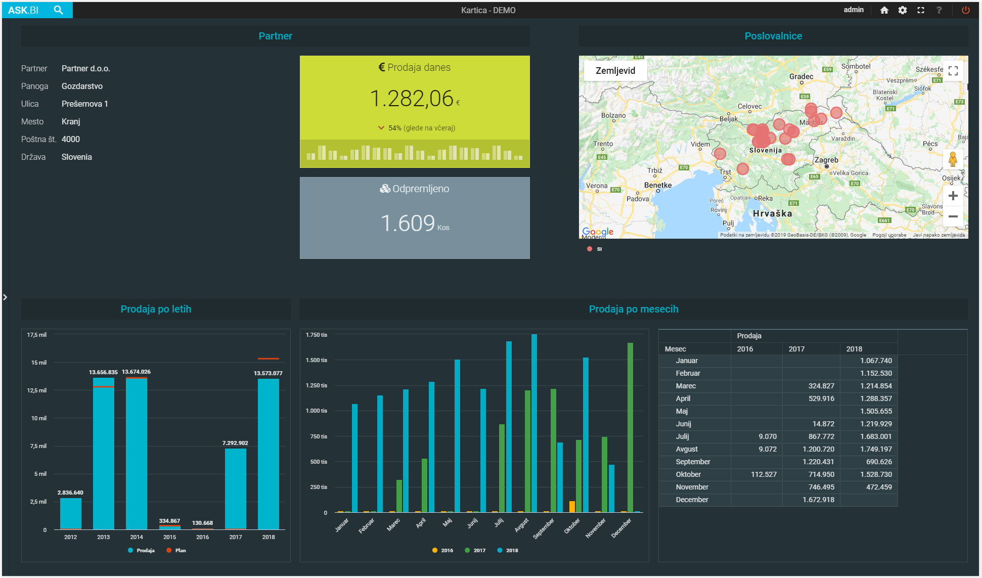The width and height of the screenshot is (982, 578).
Task: Click the red power logout icon
Action: pos(965,10)
